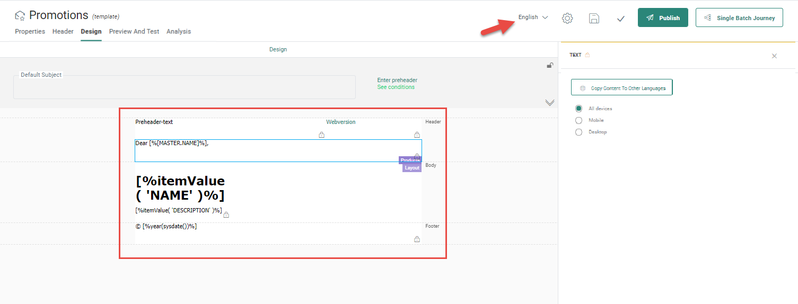Click the lock icon below the Webversion link
The width and height of the screenshot is (798, 304).
pos(321,135)
